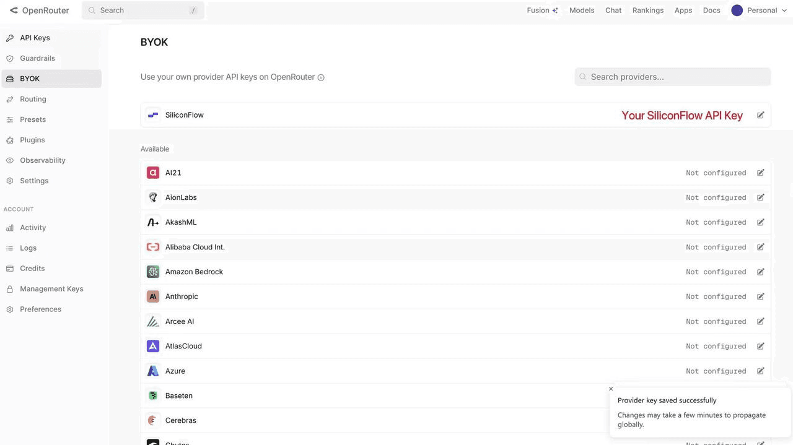Click the AionLabs provider logo
Viewport: 793px width, 445px height.
(153, 197)
